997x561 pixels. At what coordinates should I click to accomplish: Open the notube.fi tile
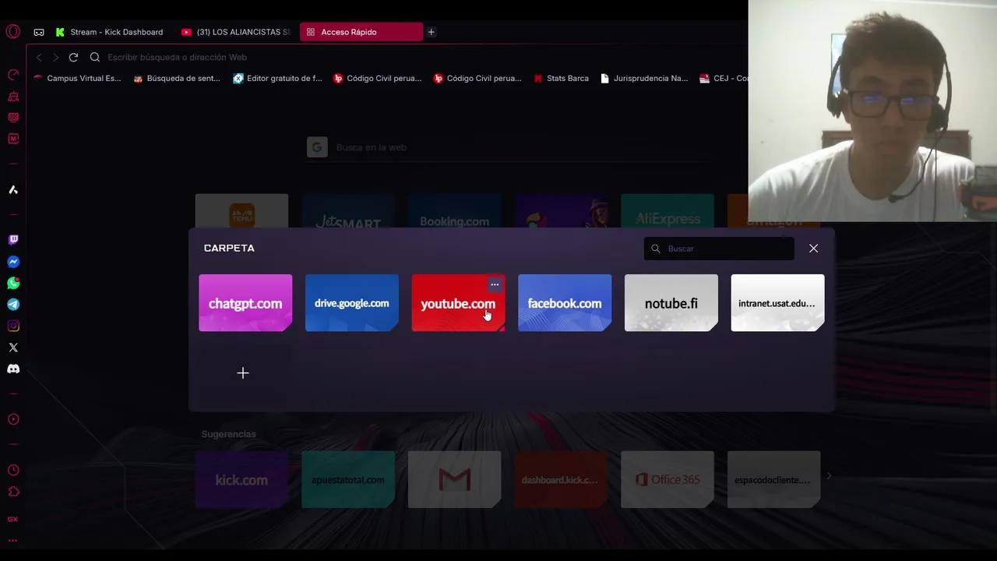click(671, 303)
